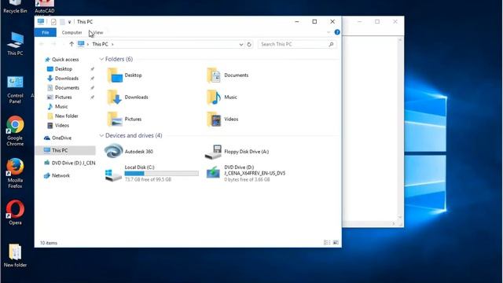Select the Pictures folder icon in Folders
Viewport: 503px width, 283px height.
click(x=115, y=119)
